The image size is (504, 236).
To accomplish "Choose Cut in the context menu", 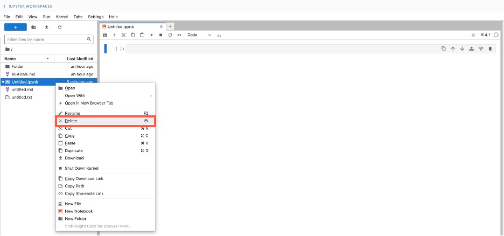I will (x=106, y=128).
